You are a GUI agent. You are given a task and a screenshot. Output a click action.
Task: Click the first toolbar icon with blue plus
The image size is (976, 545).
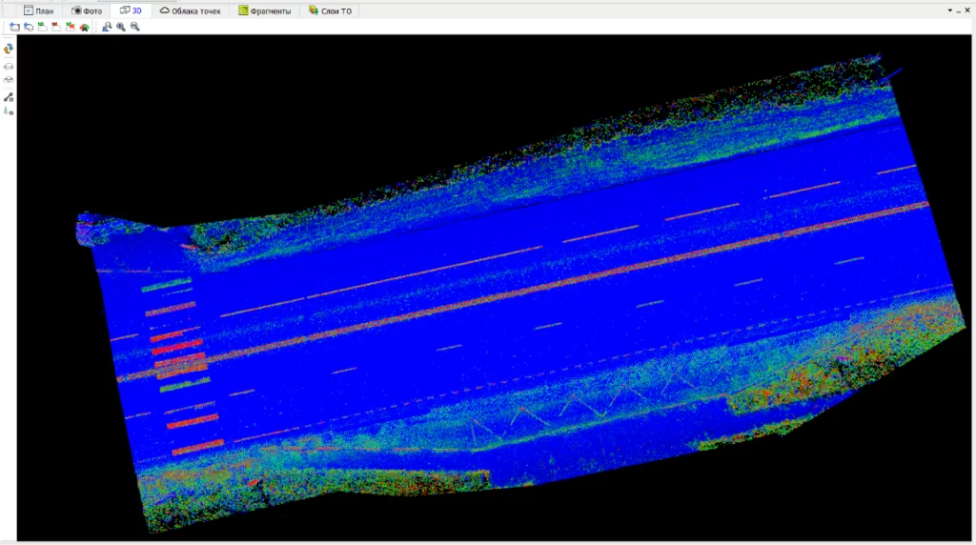tap(14, 27)
